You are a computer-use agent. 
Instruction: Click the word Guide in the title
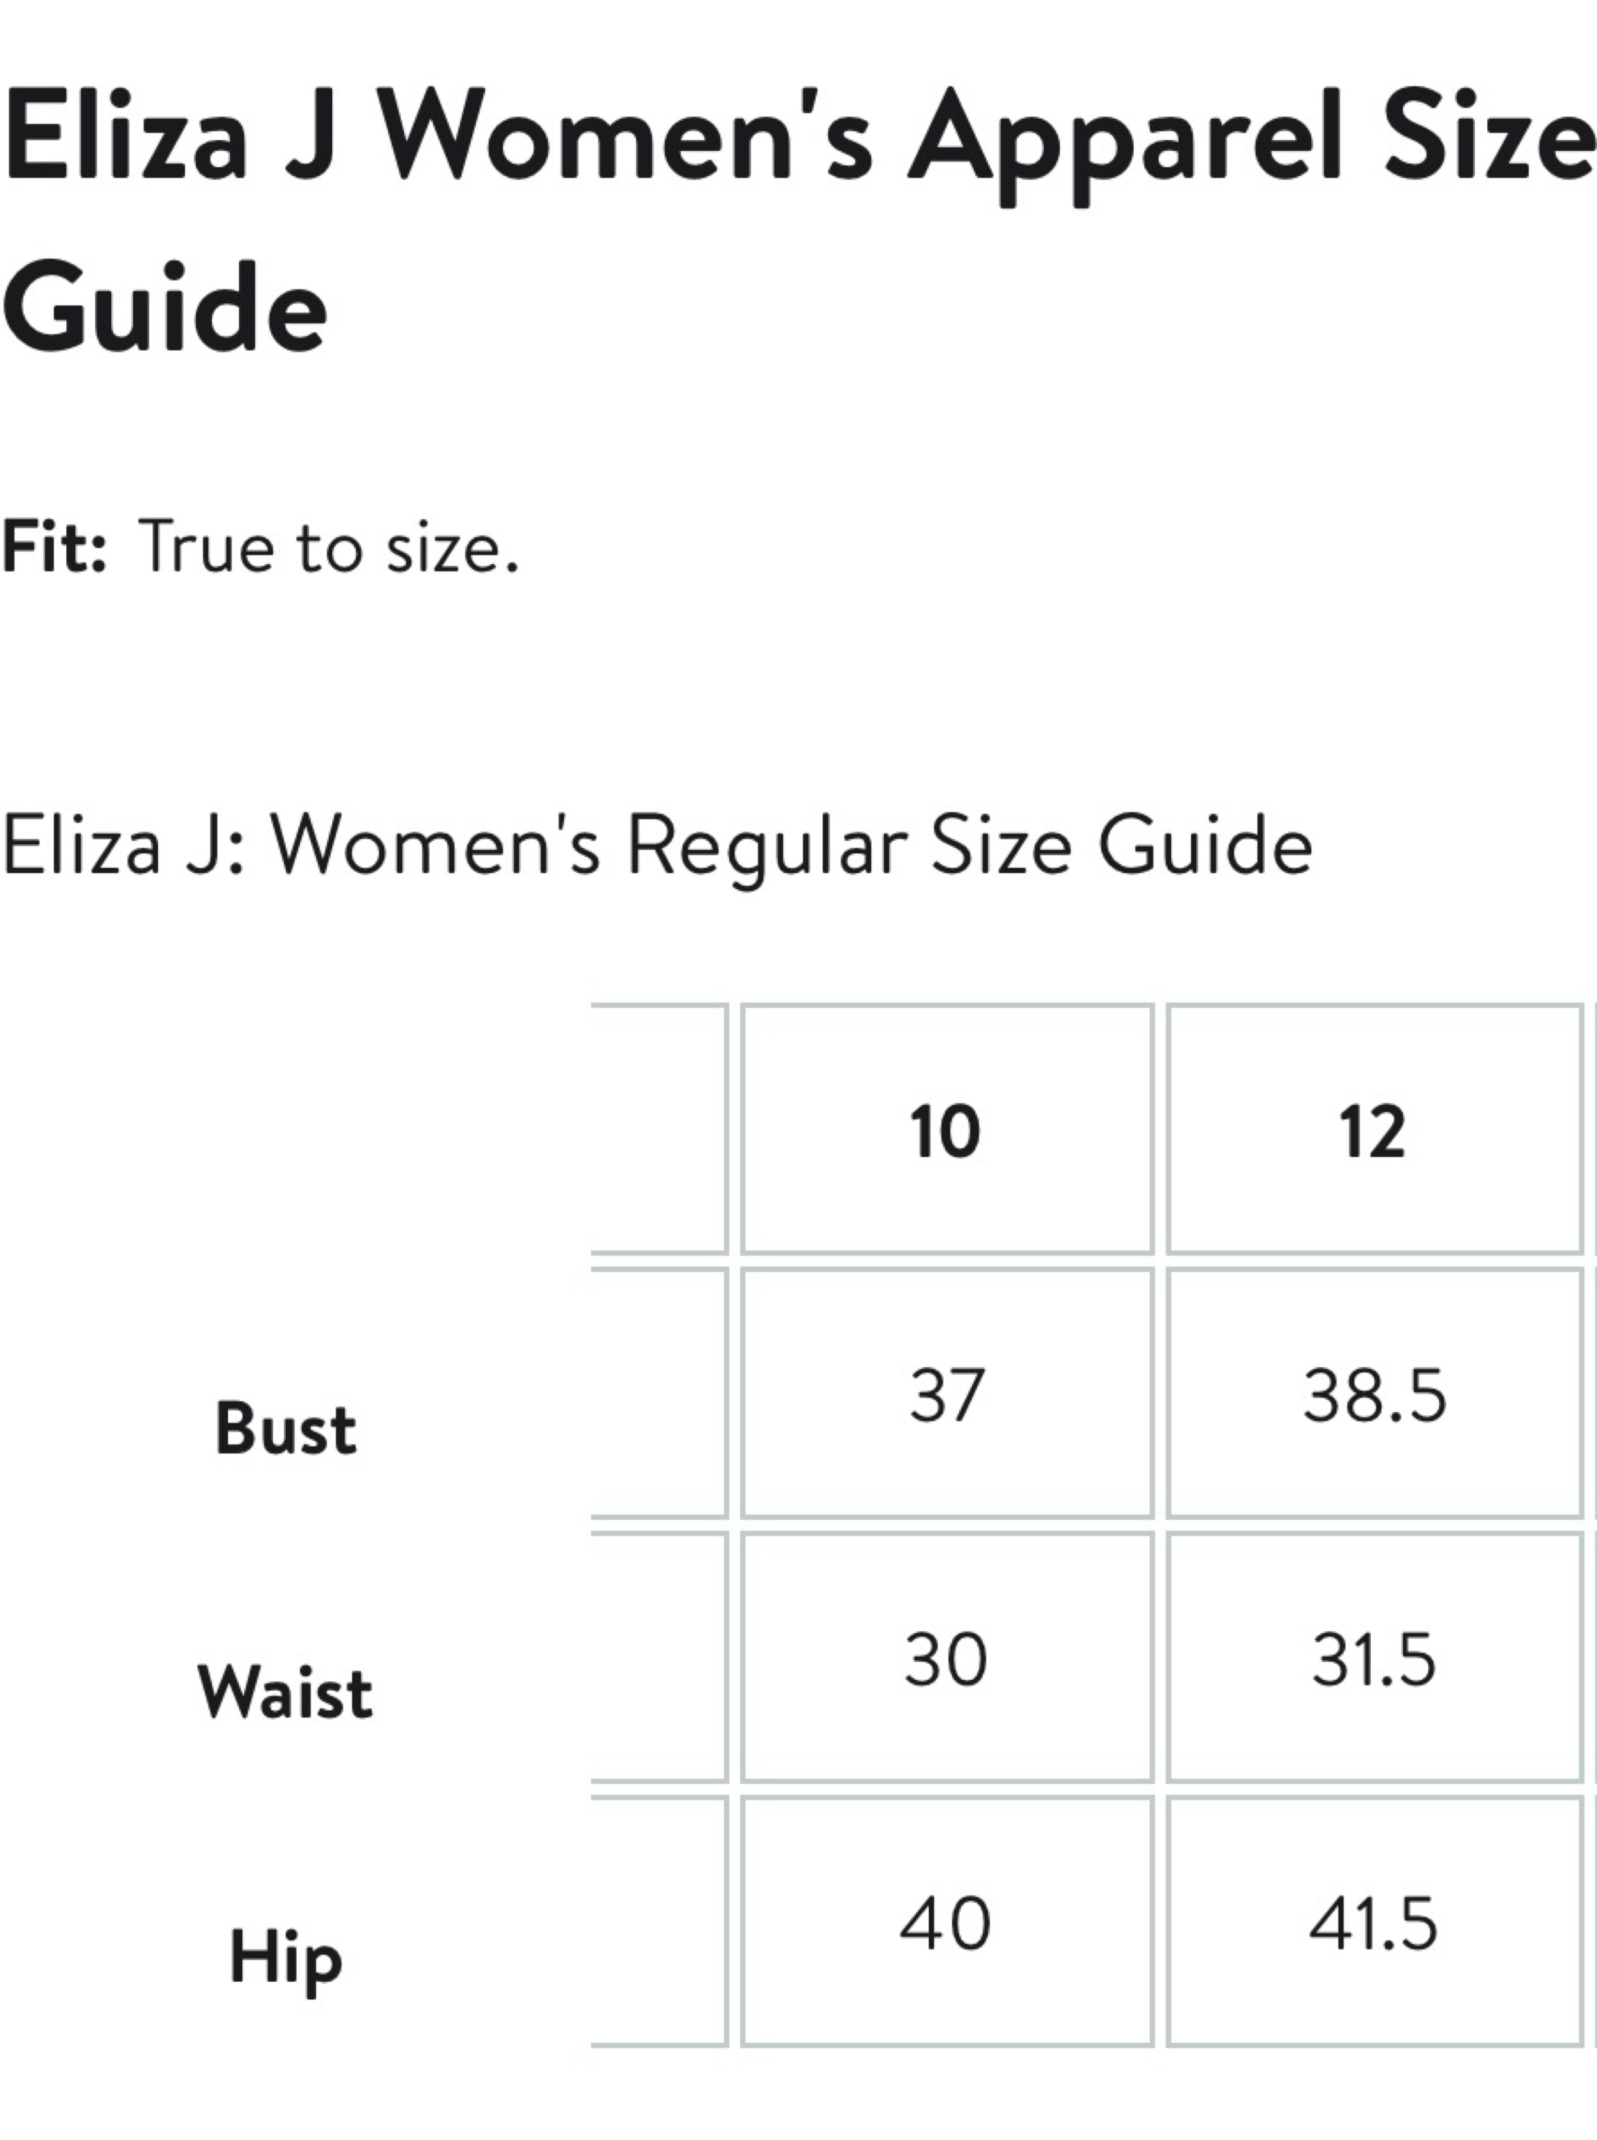tap(165, 307)
